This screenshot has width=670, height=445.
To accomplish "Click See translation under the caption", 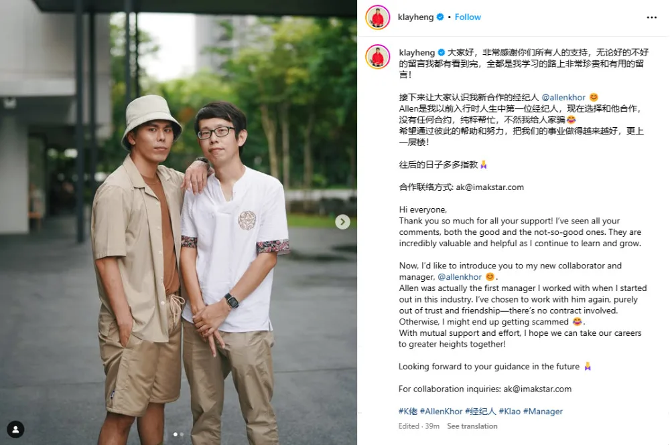I will click(472, 426).
